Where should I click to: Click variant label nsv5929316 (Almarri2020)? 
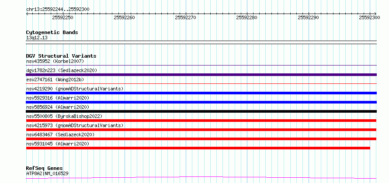click(x=58, y=98)
